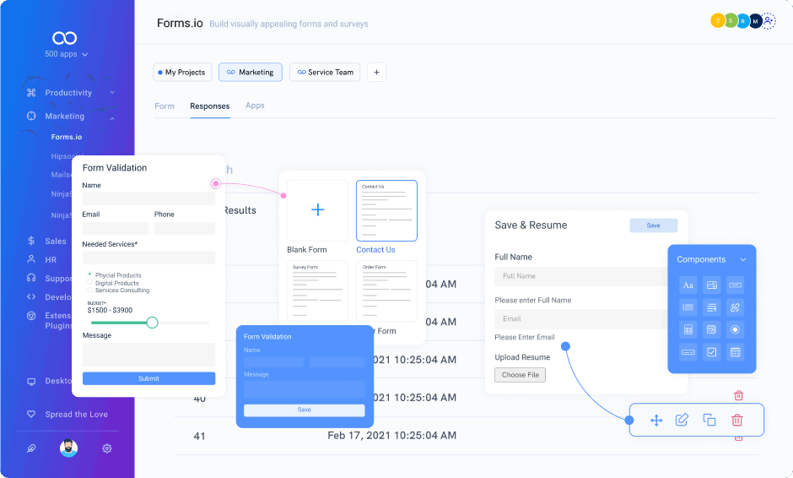Select the Marketing project tab
This screenshot has width=793, height=478.
click(x=251, y=73)
